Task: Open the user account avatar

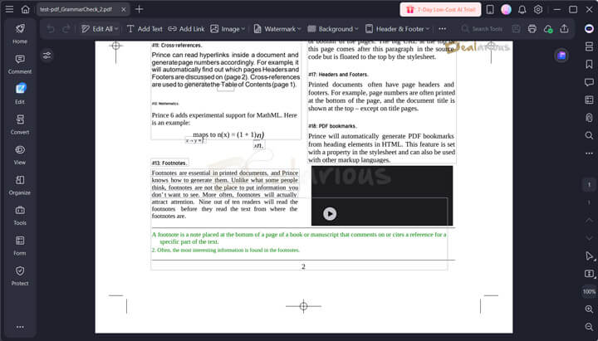Action: coord(506,9)
